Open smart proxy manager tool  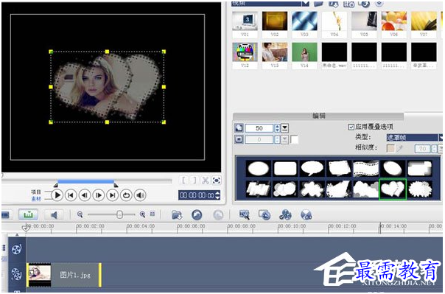[x=245, y=215]
